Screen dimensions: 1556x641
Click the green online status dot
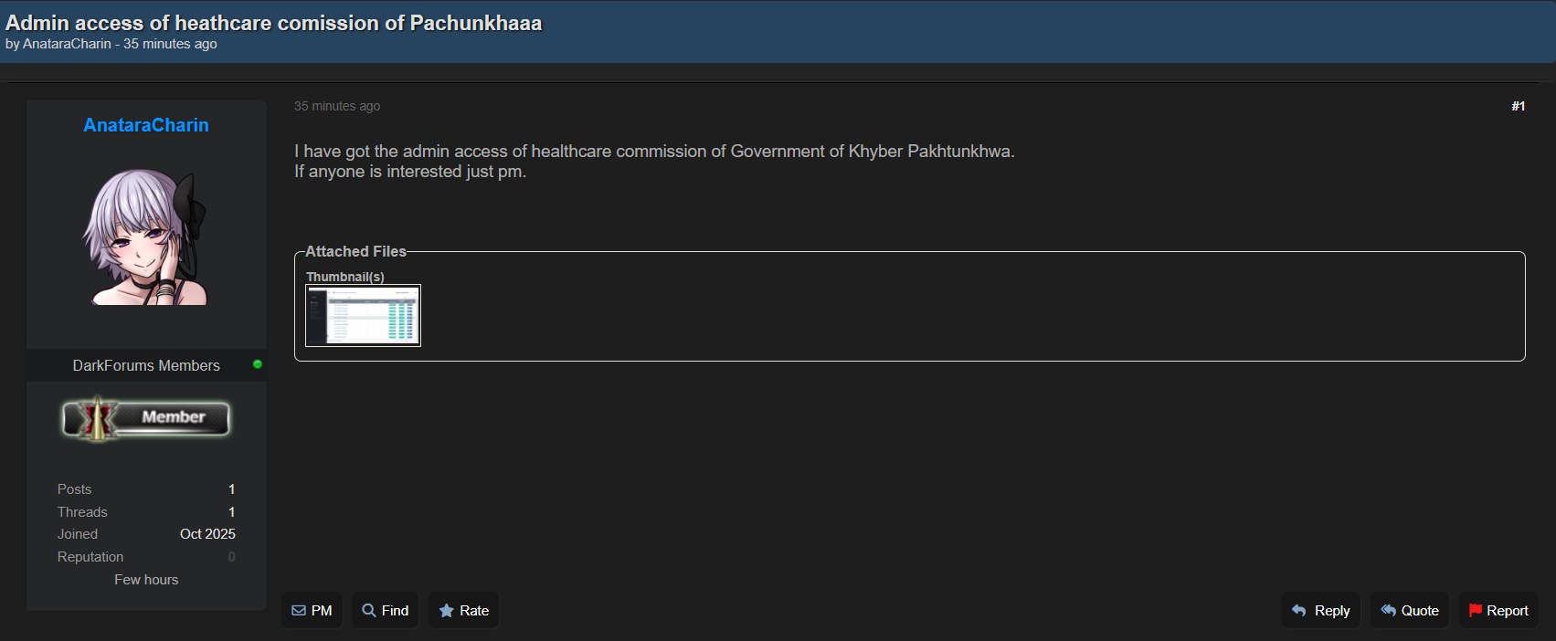click(x=258, y=364)
